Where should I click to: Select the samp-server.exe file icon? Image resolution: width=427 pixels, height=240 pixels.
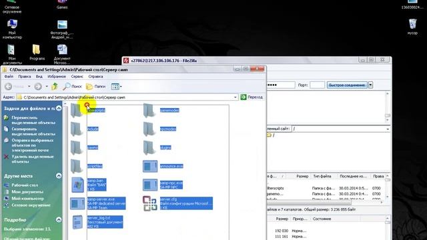pyautogui.click(x=77, y=203)
